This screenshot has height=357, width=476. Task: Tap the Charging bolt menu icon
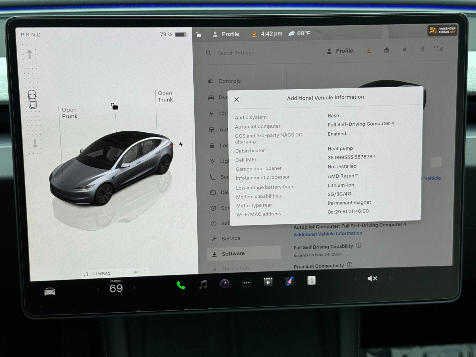pos(211,114)
